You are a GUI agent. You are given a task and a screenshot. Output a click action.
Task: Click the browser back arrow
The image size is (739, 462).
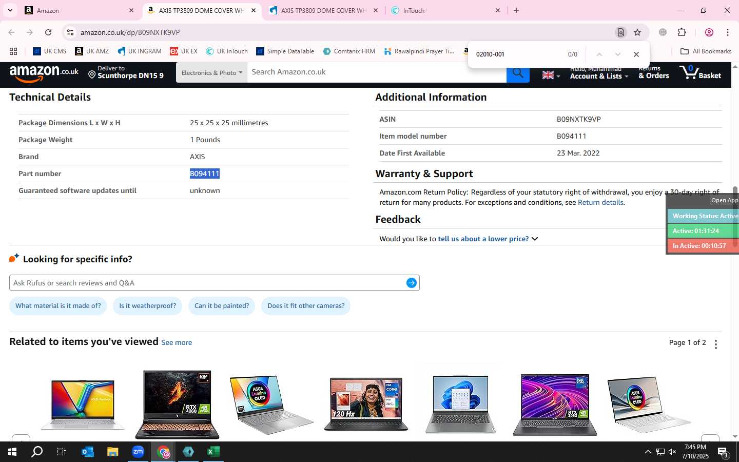coord(11,32)
